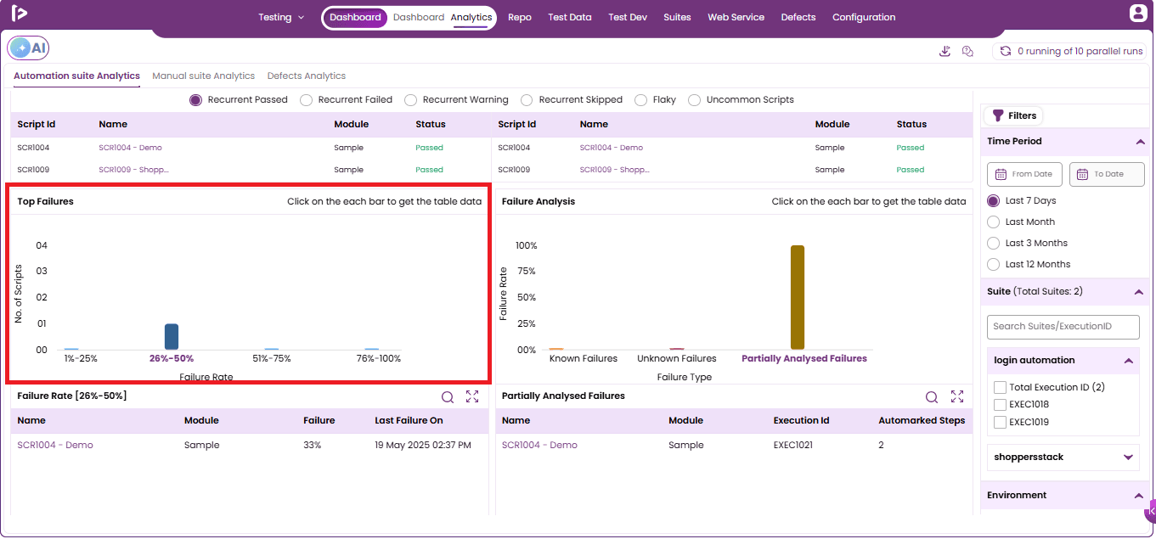Expand the shoppersstack suite
Screen dimensions: 1156x539
click(1128, 458)
